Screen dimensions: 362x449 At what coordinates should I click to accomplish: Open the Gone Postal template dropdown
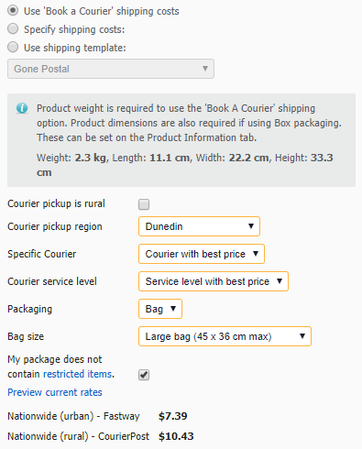111,69
